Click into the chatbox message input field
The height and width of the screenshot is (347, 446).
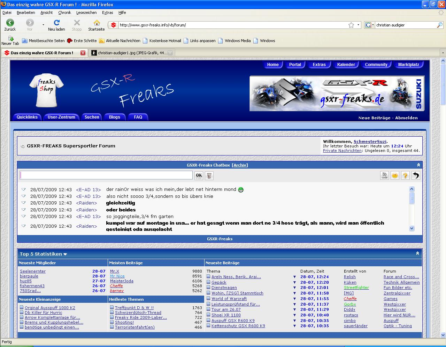(x=106, y=175)
